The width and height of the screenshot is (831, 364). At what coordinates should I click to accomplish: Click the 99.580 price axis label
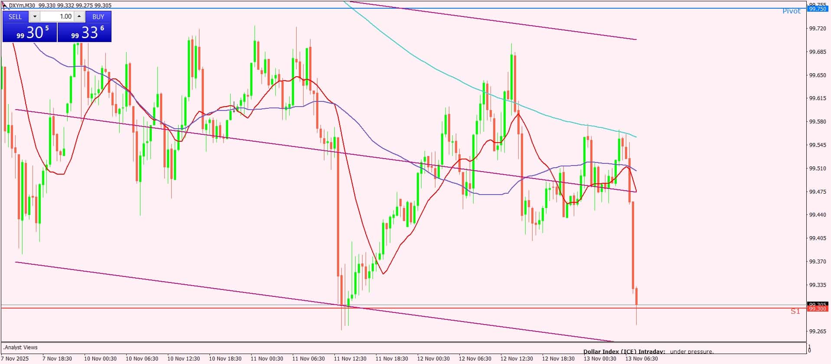pos(818,122)
